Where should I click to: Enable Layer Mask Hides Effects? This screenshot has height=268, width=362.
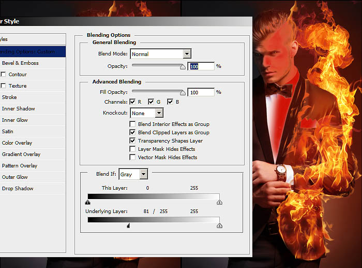pyautogui.click(x=133, y=149)
